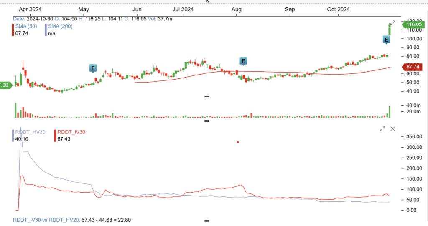Click the green 116.05 last price tag
This screenshot has width=428, height=226.
tap(413, 25)
